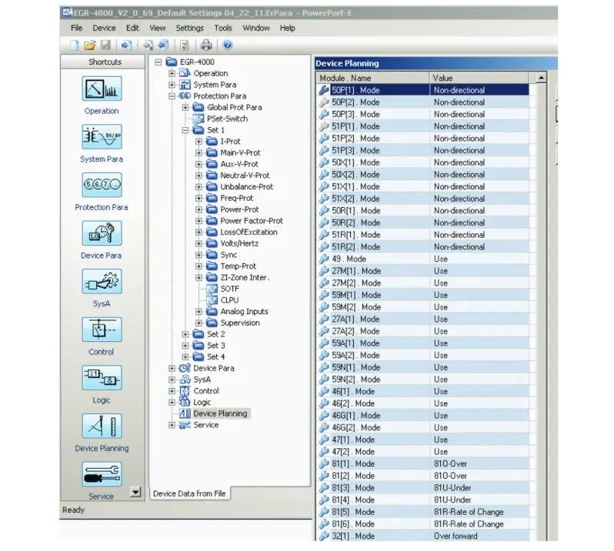Viewport: 614px width, 552px height.
Task: Expand the System Para tree node
Action: click(x=172, y=85)
